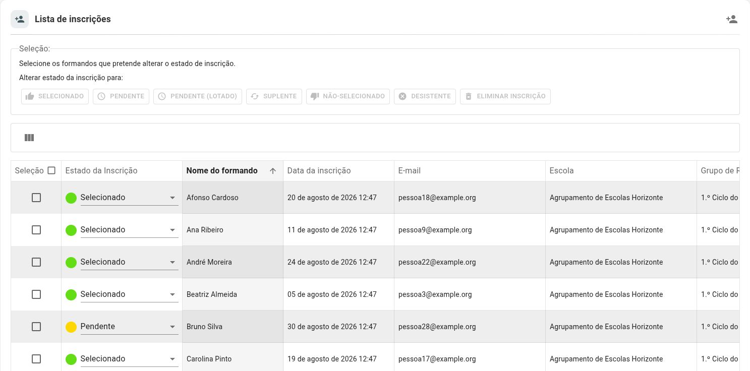Open status dropdown for André Moreira

coord(129,262)
